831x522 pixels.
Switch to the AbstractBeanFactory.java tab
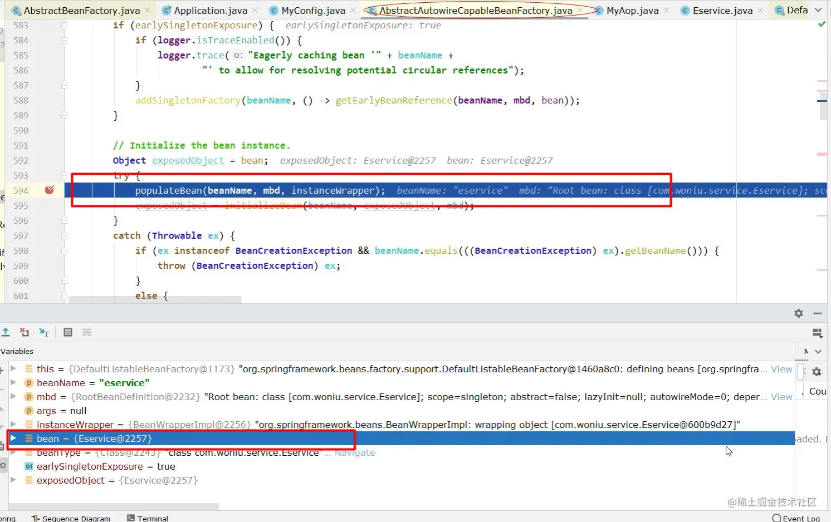pyautogui.click(x=81, y=11)
